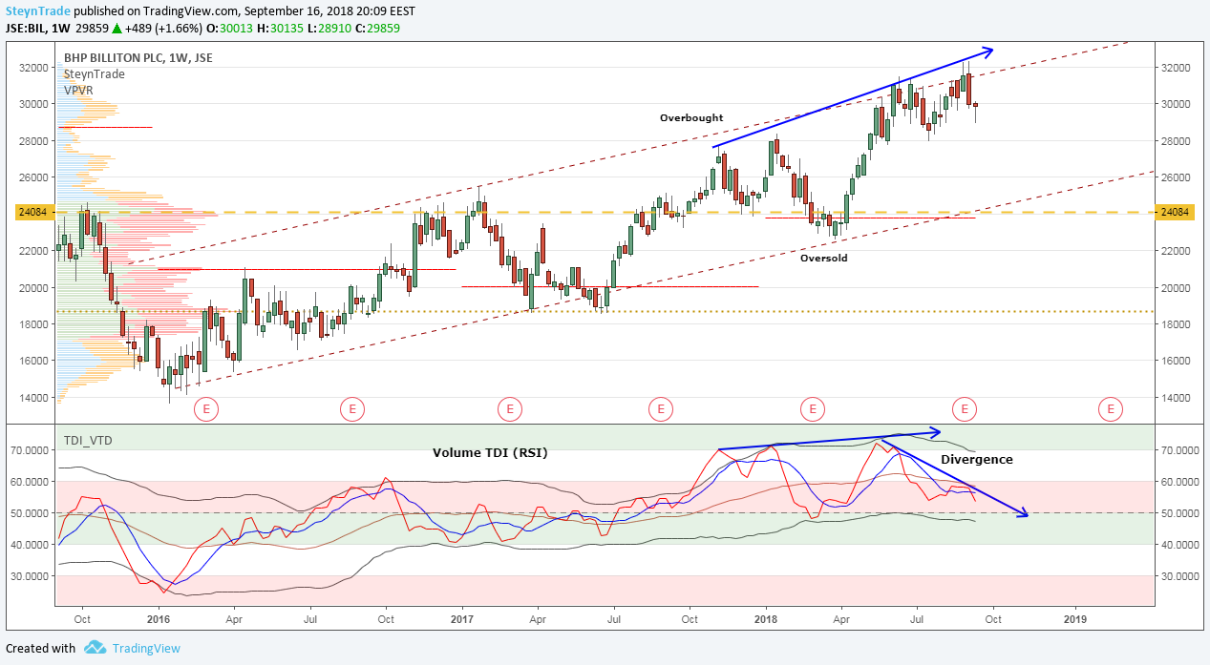Click the earnings E marker near February 2016
This screenshot has height=665, width=1210.
click(x=206, y=410)
